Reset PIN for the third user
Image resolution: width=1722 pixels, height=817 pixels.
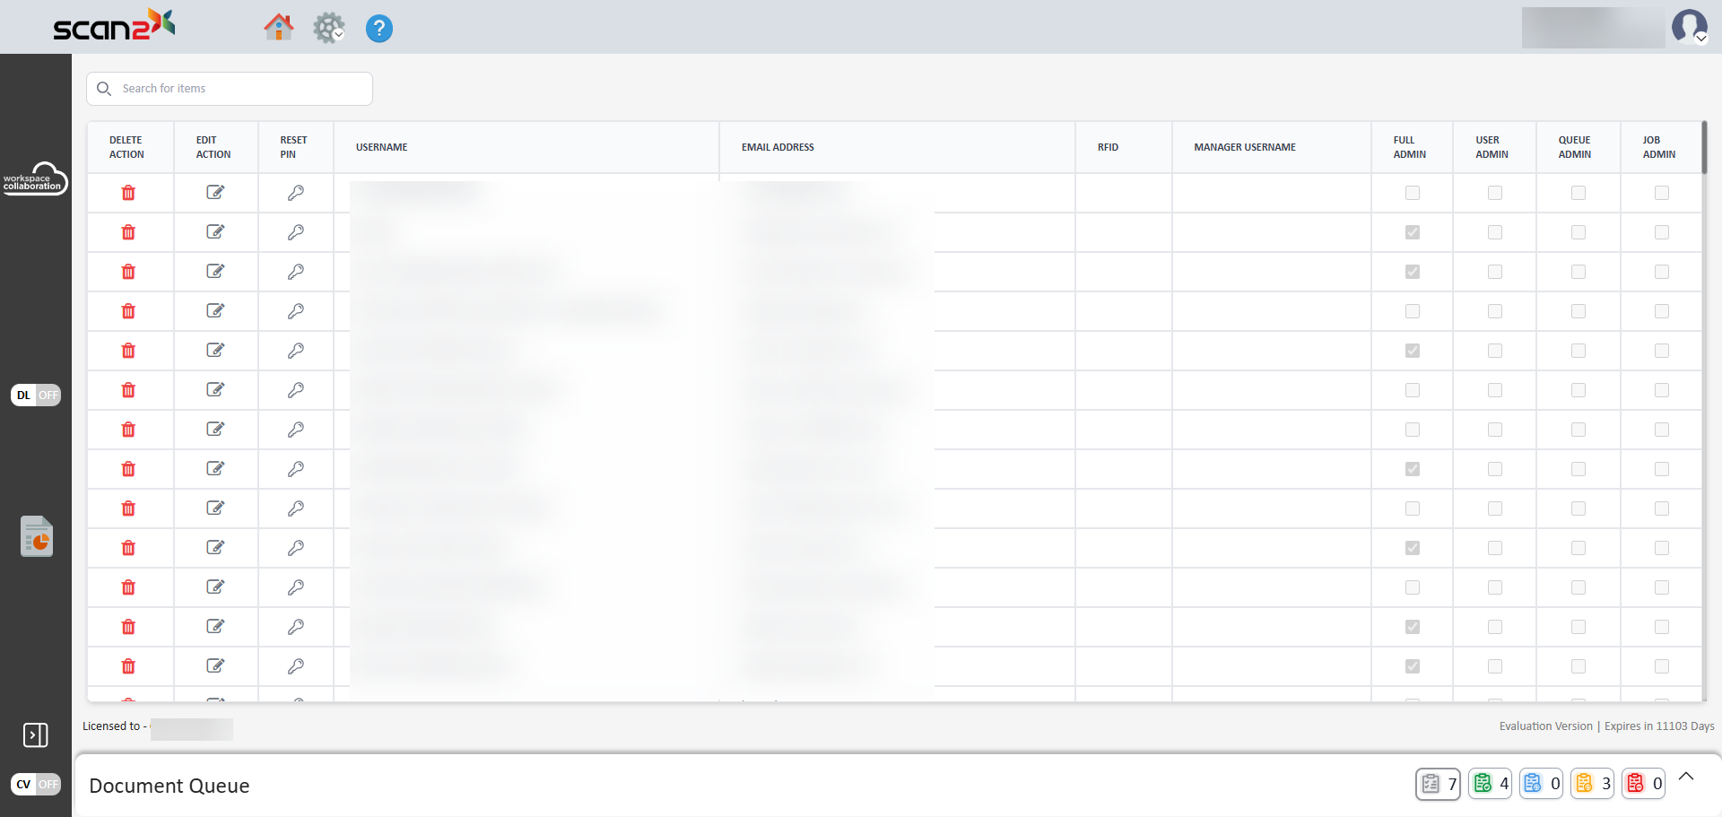[x=295, y=272]
